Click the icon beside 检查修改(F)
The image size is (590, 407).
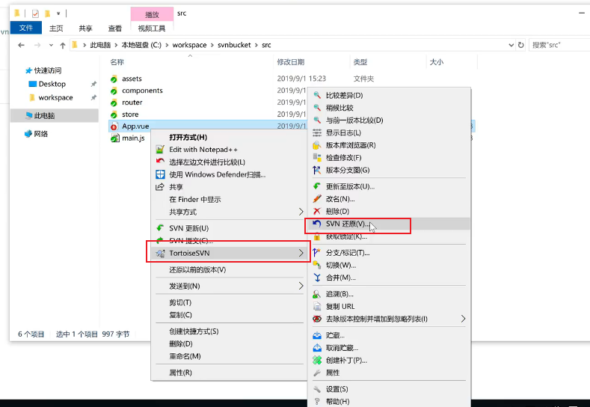pyautogui.click(x=317, y=157)
